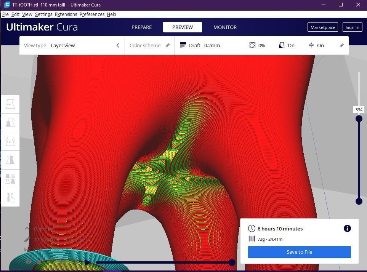The height and width of the screenshot is (272, 367).
Task: Select the Support Blocker tool
Action: click(10, 198)
